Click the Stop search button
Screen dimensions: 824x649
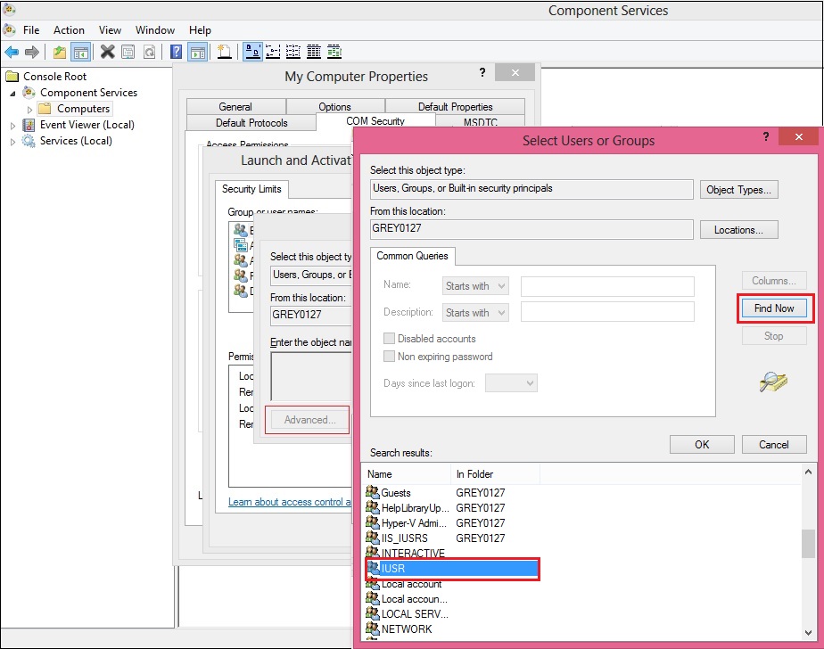tap(774, 336)
